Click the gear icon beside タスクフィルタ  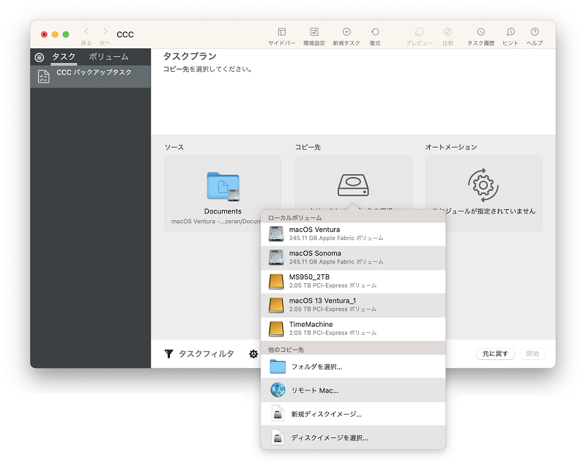(x=253, y=354)
